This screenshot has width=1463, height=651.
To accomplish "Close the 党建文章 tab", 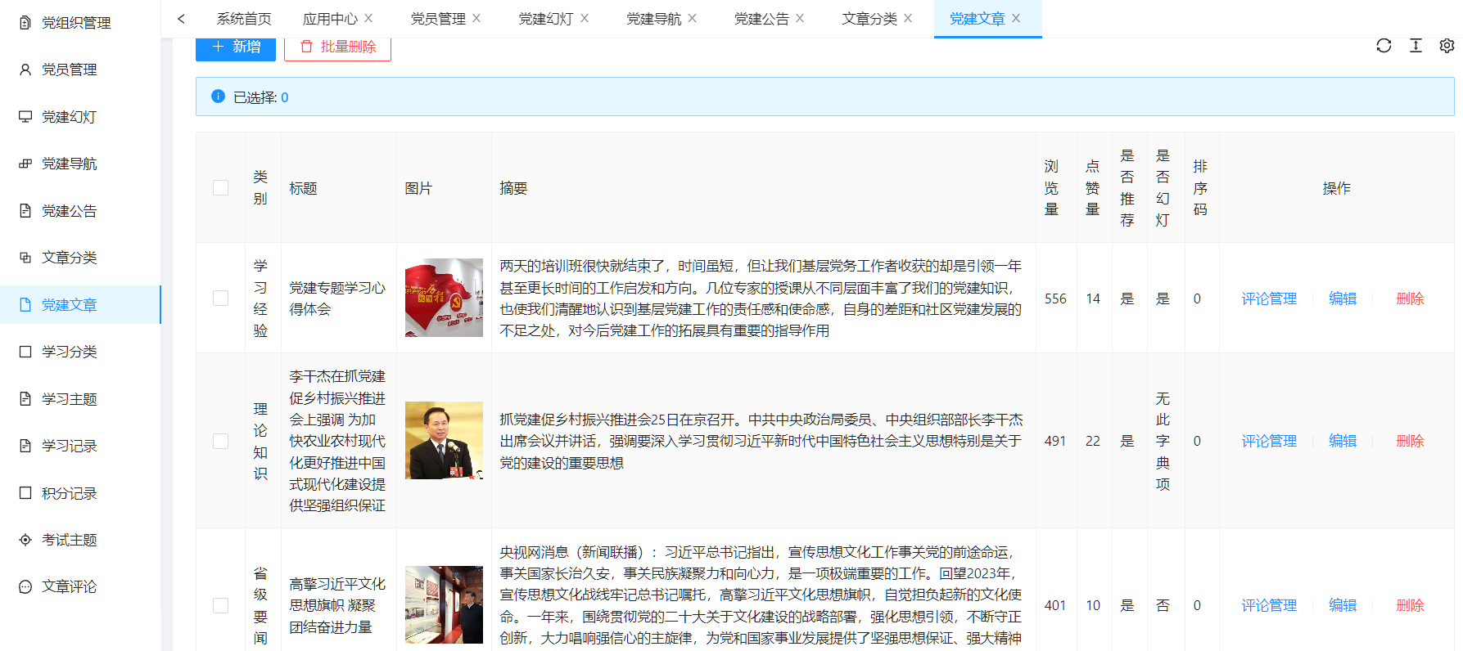I will [x=1016, y=19].
